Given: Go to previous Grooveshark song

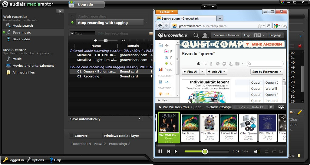Looking at the screenshot, I should (169, 151).
